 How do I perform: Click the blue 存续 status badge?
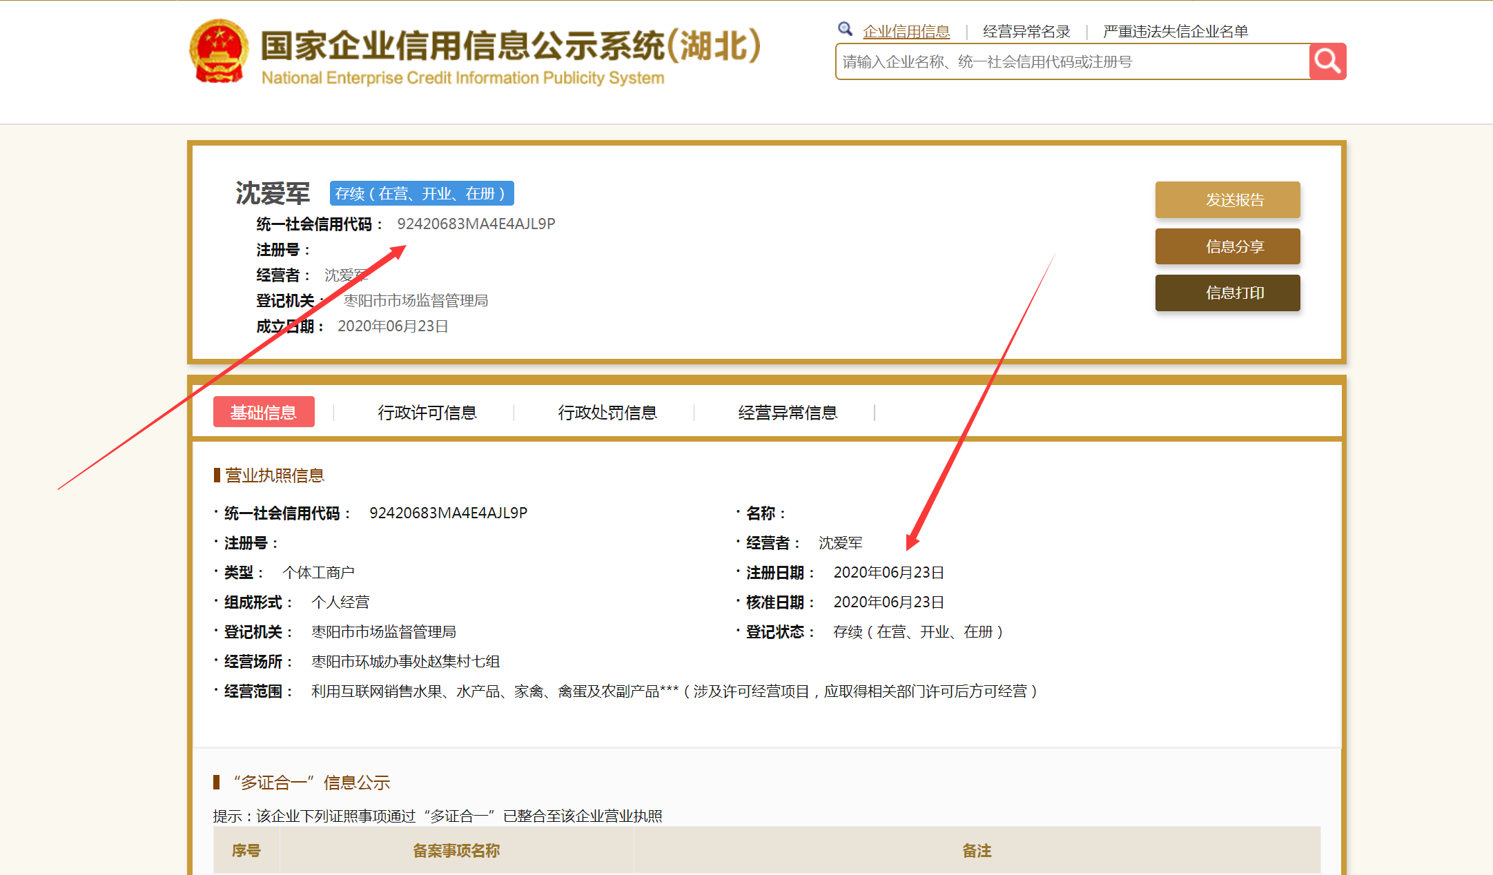pyautogui.click(x=421, y=194)
